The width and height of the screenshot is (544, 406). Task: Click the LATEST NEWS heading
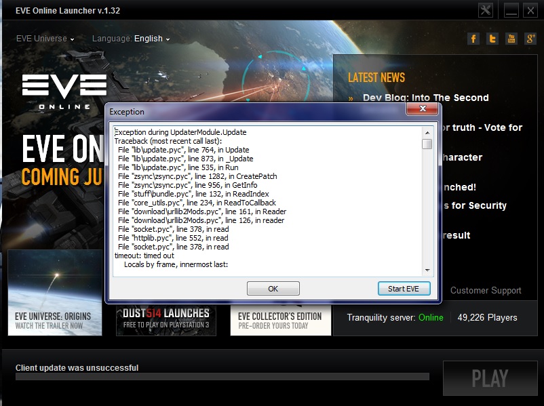click(376, 78)
